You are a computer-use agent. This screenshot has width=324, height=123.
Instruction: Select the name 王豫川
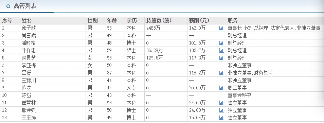pos(29,81)
